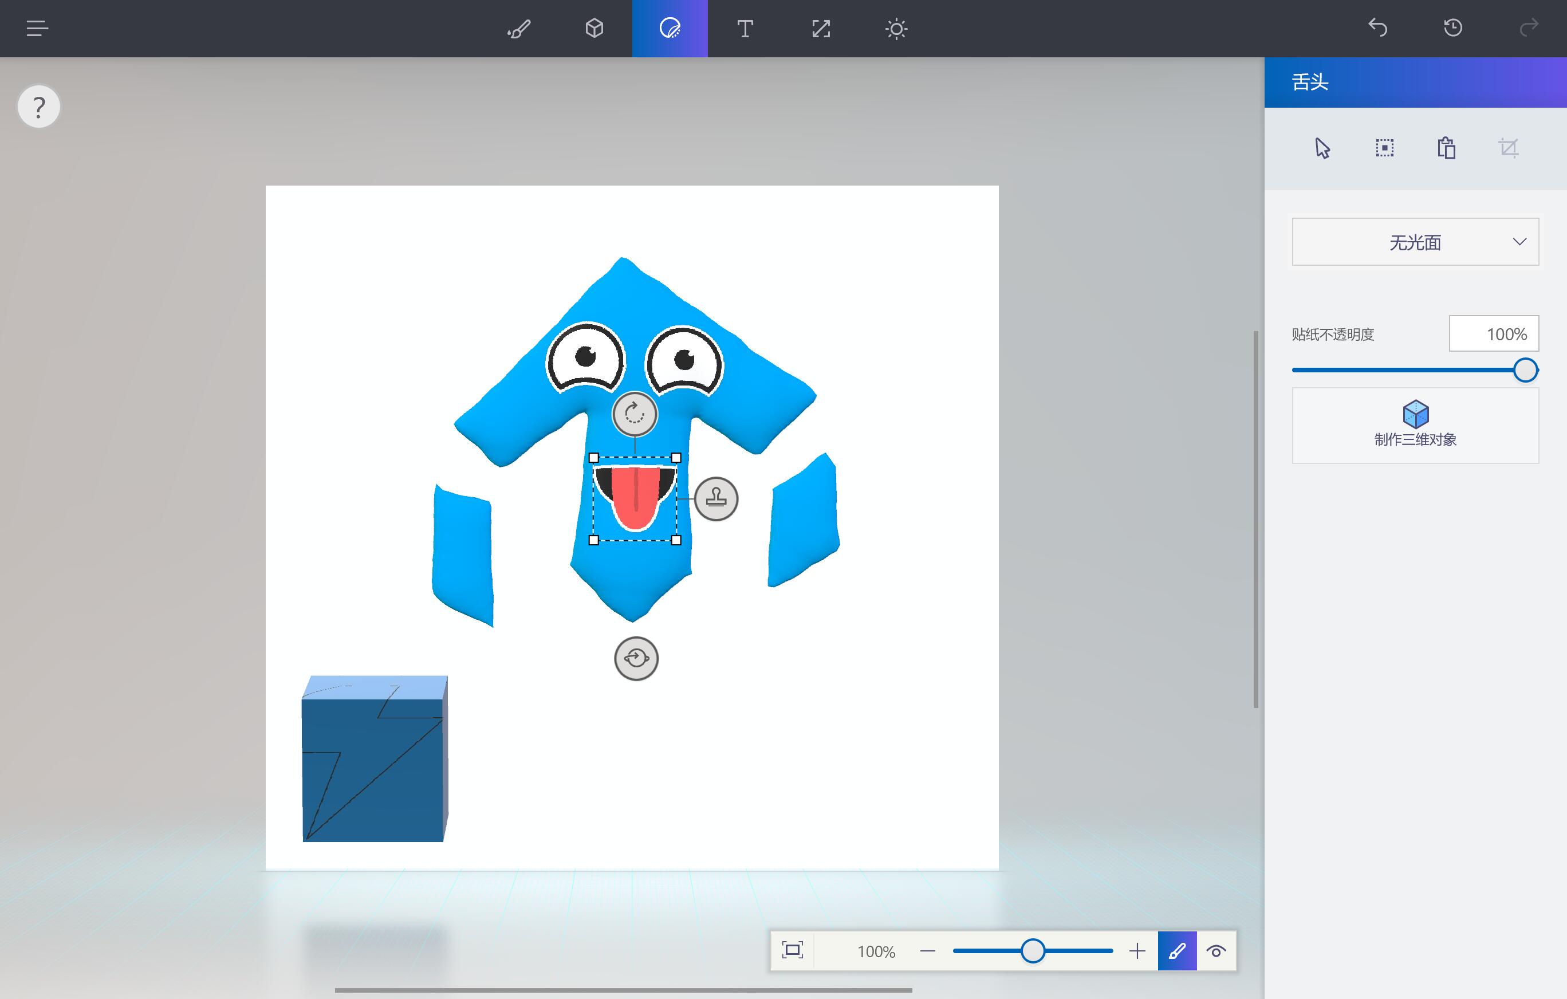Open the 3D shapes tab
This screenshot has height=999, width=1567.
coord(594,29)
